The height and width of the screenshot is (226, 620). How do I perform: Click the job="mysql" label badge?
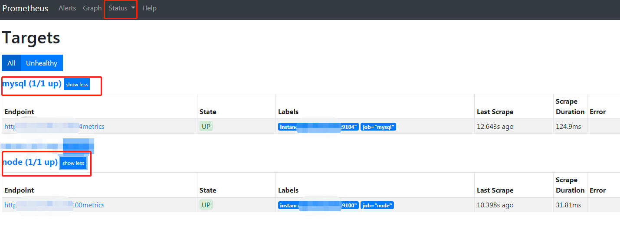pyautogui.click(x=378, y=127)
